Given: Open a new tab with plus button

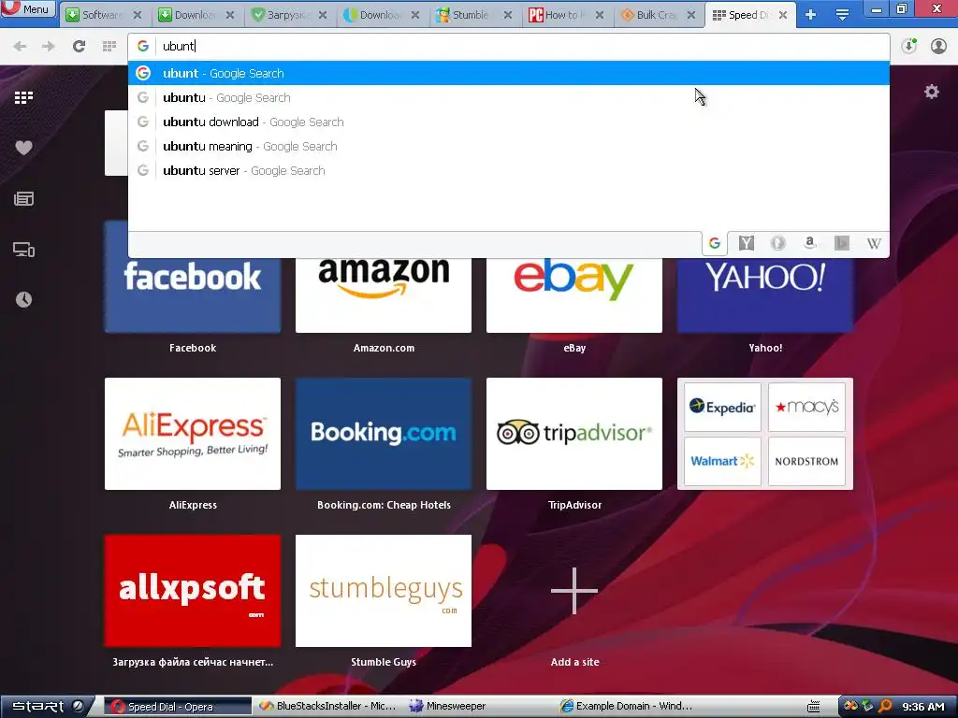Looking at the screenshot, I should 811,15.
